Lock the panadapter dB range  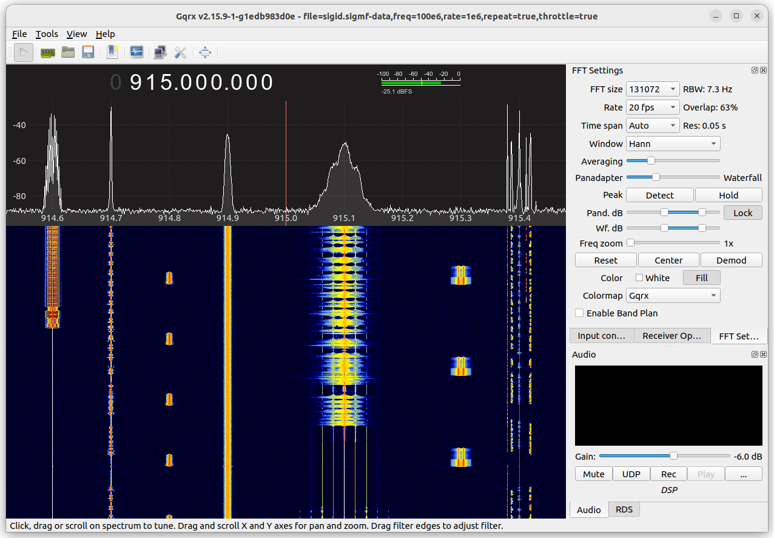click(742, 213)
